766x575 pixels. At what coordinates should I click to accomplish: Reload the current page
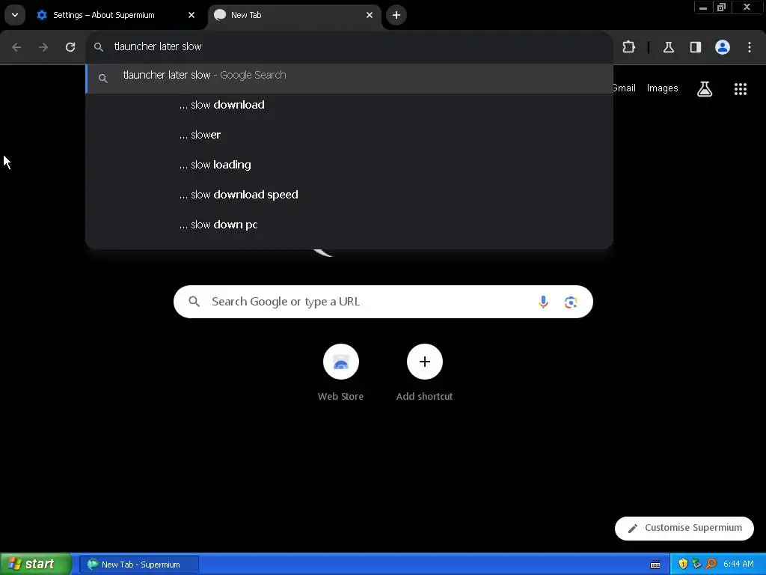[x=70, y=47]
